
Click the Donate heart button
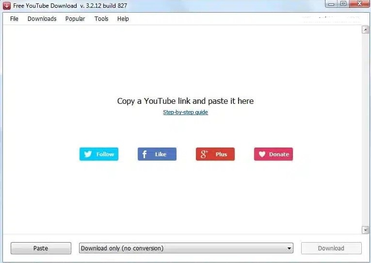click(x=274, y=154)
